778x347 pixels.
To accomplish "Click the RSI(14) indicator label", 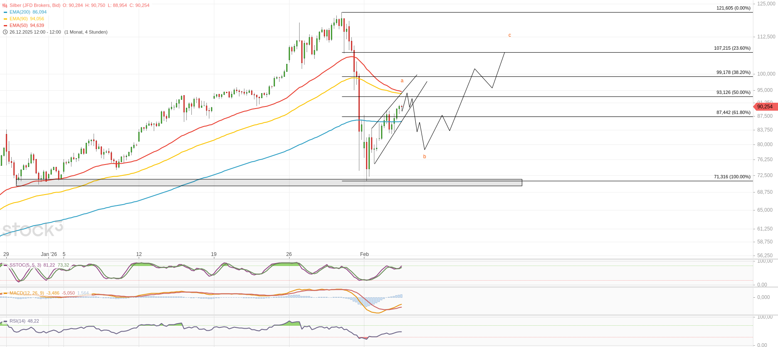I will pyautogui.click(x=18, y=321).
